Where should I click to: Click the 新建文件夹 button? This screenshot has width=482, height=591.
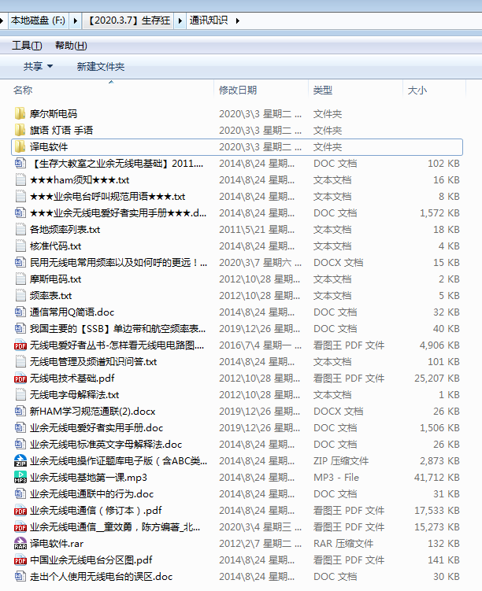(101, 67)
